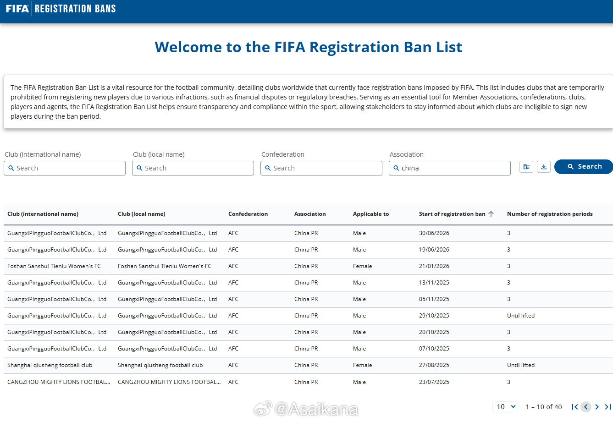Open the Confederation search field
This screenshot has height=422, width=613.
coord(321,168)
